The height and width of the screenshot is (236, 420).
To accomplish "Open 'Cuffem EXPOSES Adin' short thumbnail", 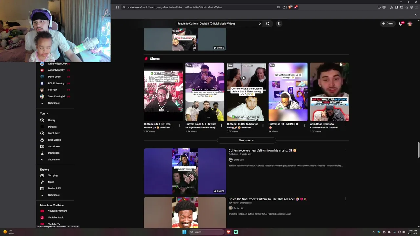I will pyautogui.click(x=246, y=92).
